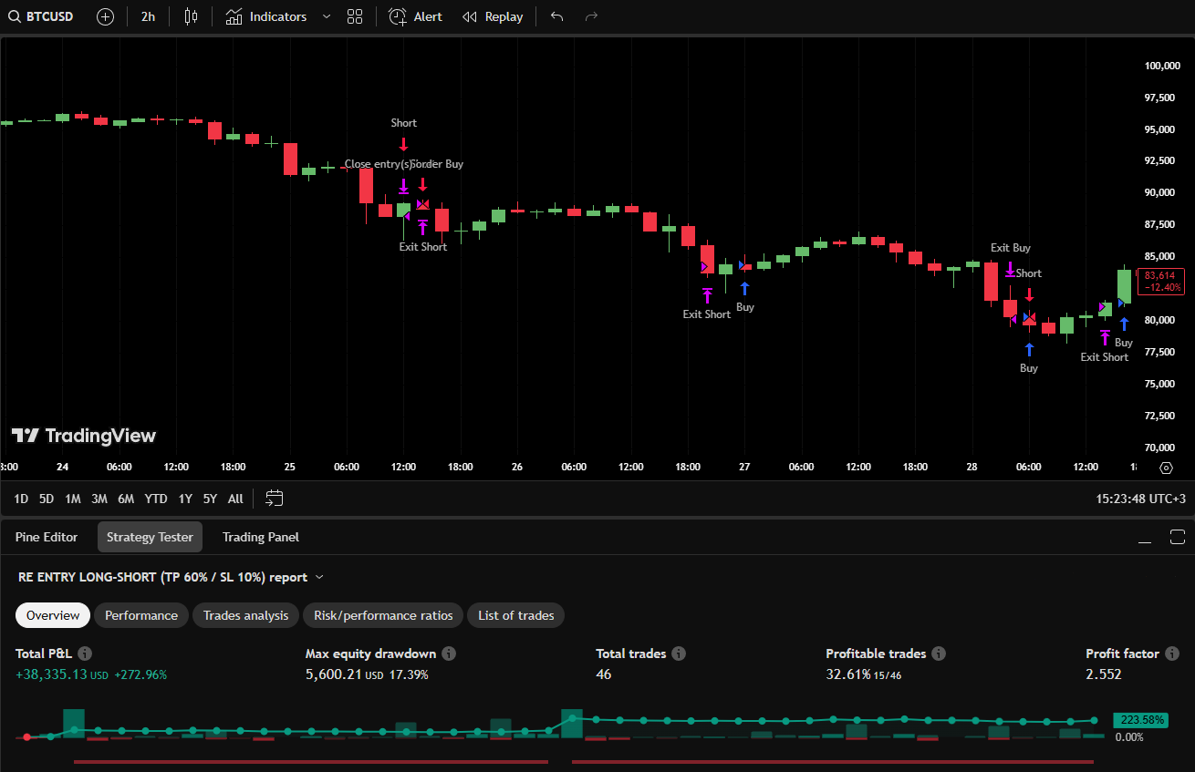This screenshot has height=772, width=1195.
Task: Open the Indicators dialog
Action: (266, 16)
